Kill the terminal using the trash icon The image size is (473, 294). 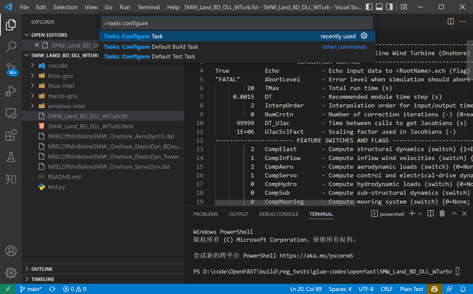pos(442,213)
